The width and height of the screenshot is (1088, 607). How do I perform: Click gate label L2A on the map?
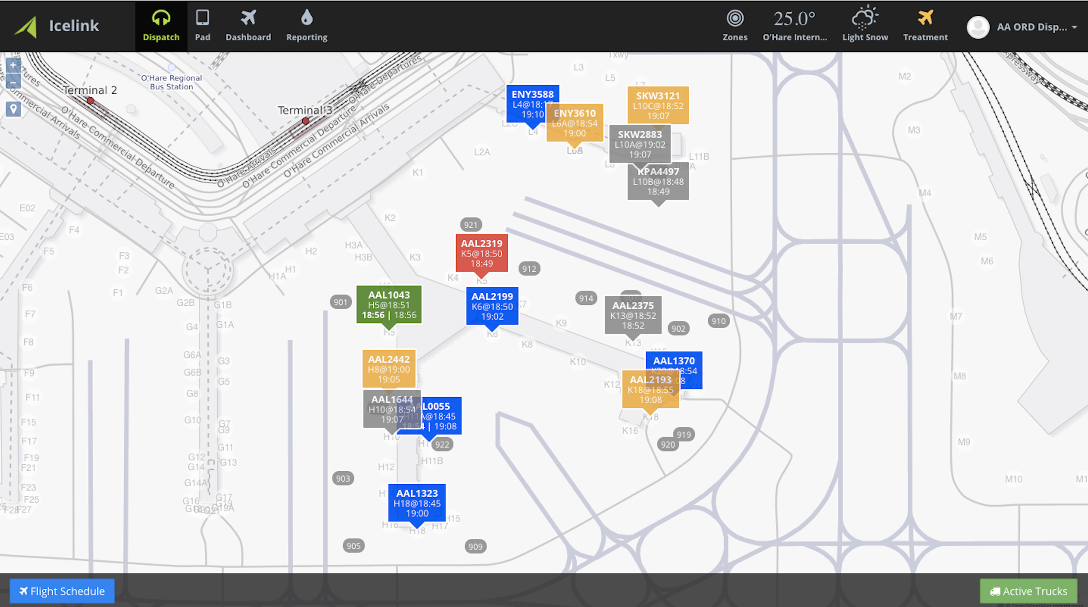pos(482,152)
